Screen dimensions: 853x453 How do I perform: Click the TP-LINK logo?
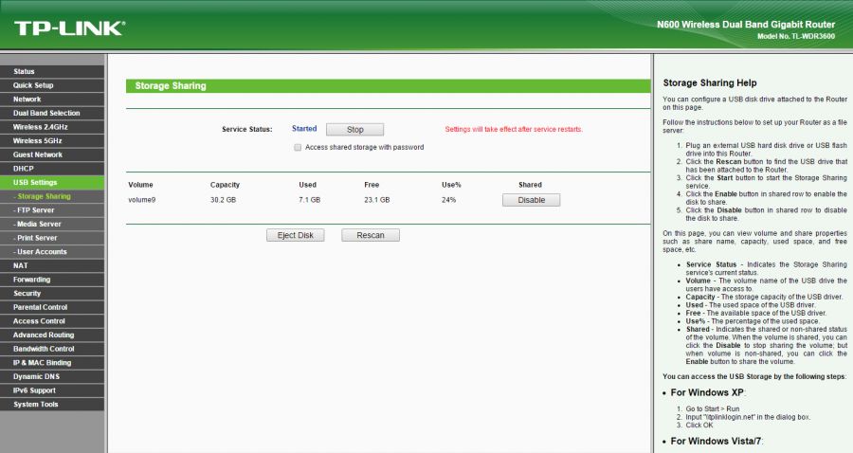tap(68, 27)
